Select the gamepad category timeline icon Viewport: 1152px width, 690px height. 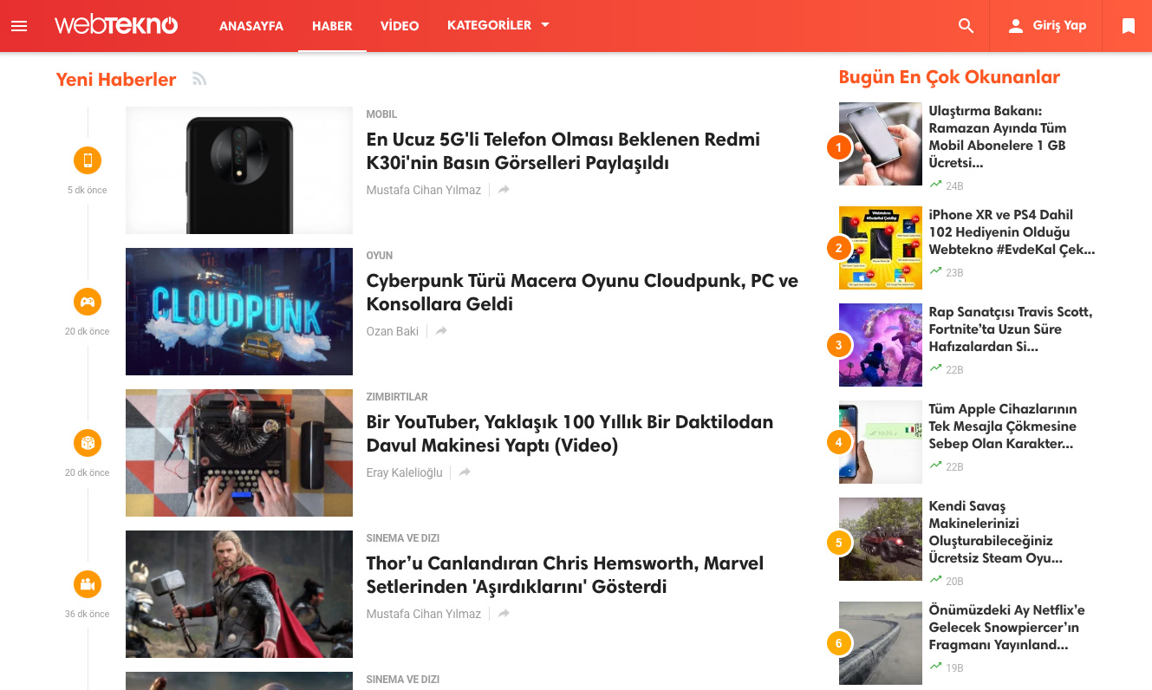[x=88, y=302]
